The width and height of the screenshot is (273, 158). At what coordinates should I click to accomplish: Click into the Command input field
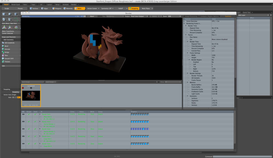point(242,156)
